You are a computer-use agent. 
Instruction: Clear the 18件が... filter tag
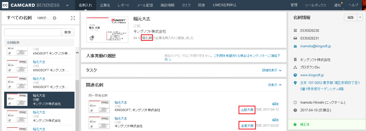(x=54, y=18)
